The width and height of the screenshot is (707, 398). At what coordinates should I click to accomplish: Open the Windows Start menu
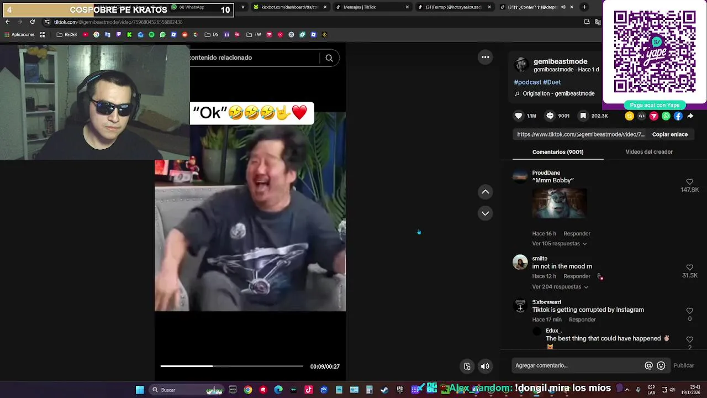(x=140, y=390)
